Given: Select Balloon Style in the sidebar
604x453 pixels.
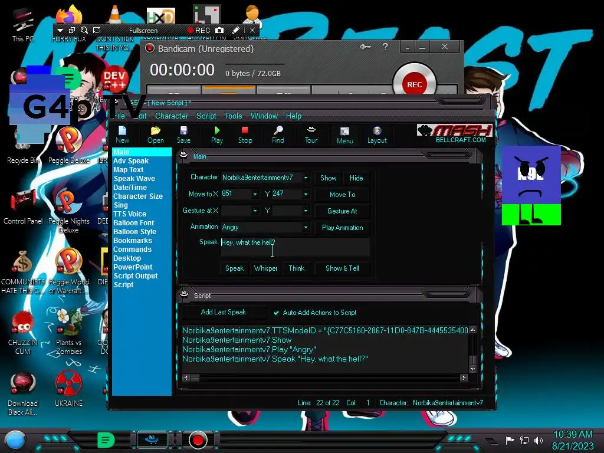Looking at the screenshot, I should (x=135, y=232).
